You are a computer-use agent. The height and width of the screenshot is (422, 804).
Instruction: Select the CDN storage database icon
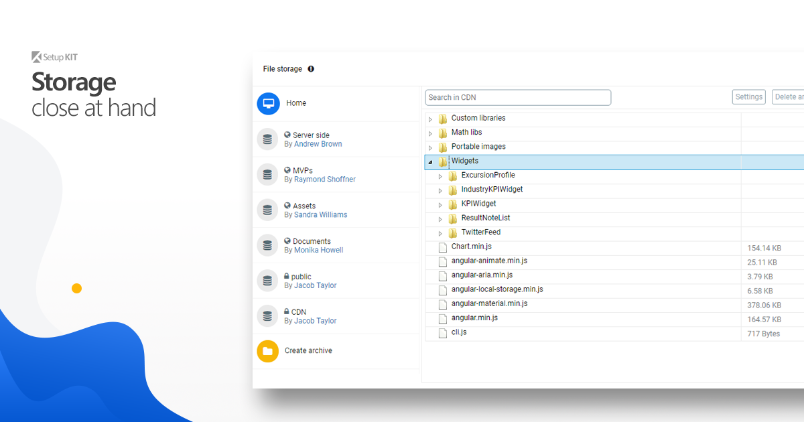(x=268, y=316)
